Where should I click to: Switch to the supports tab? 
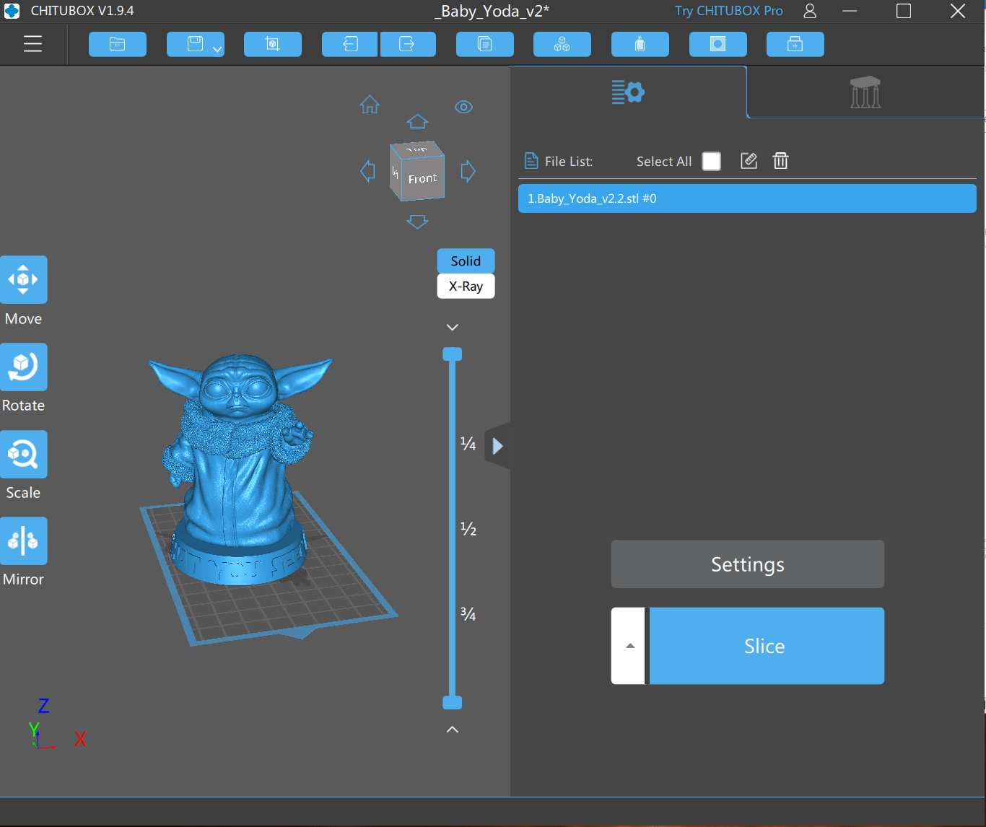(x=865, y=92)
